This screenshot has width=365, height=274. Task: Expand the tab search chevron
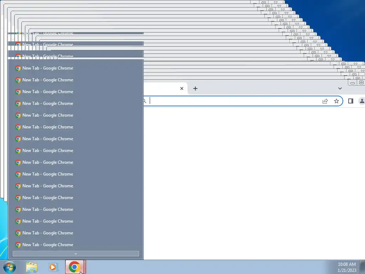340,88
